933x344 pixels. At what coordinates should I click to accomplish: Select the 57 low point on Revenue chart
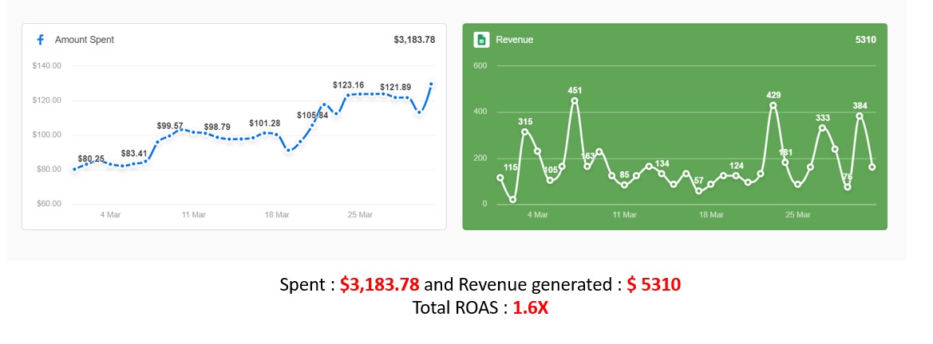pyautogui.click(x=698, y=191)
